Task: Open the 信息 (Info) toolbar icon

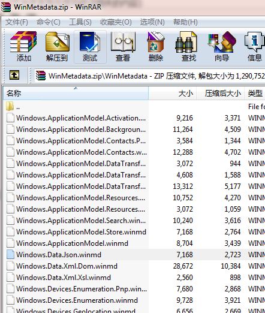Action: click(255, 46)
